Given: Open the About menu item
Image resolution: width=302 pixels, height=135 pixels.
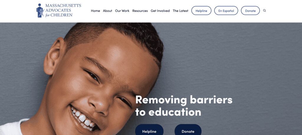Looking at the screenshot, I should [x=107, y=11].
